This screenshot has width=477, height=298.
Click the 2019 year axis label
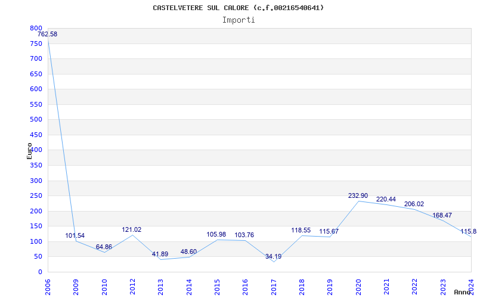click(330, 287)
